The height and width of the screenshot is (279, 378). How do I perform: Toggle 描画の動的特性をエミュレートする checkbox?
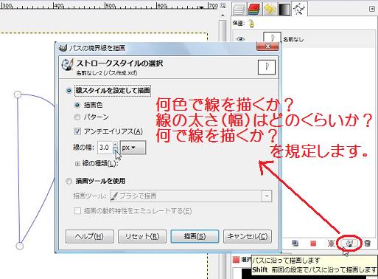click(77, 211)
